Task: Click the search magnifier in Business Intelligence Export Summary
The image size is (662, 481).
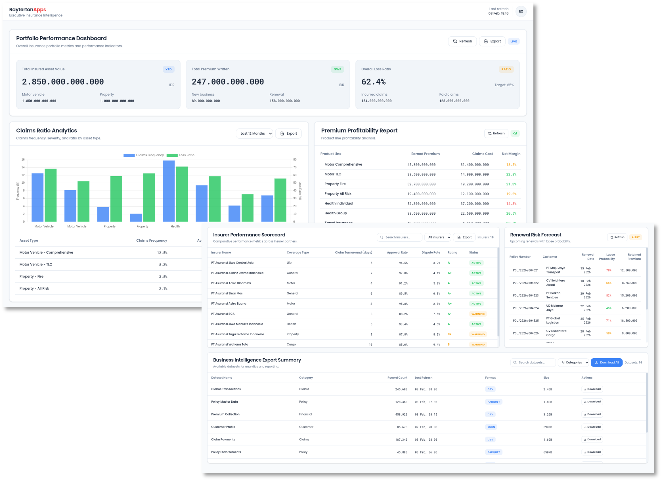Action: 515,362
